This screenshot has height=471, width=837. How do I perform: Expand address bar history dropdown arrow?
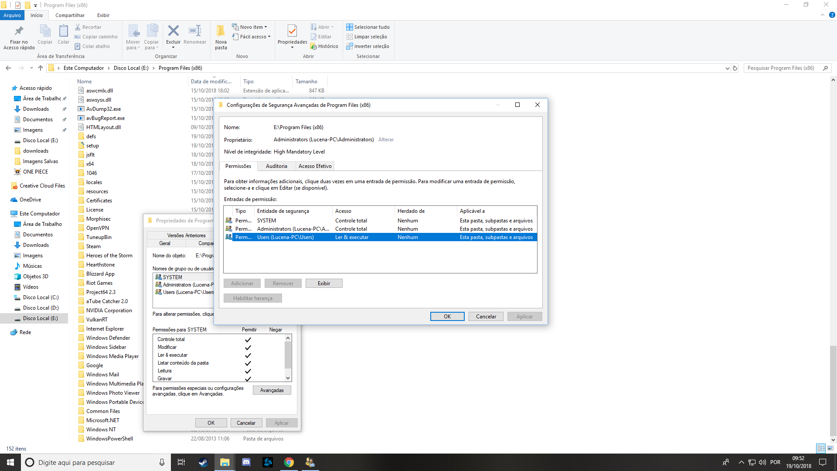point(727,68)
